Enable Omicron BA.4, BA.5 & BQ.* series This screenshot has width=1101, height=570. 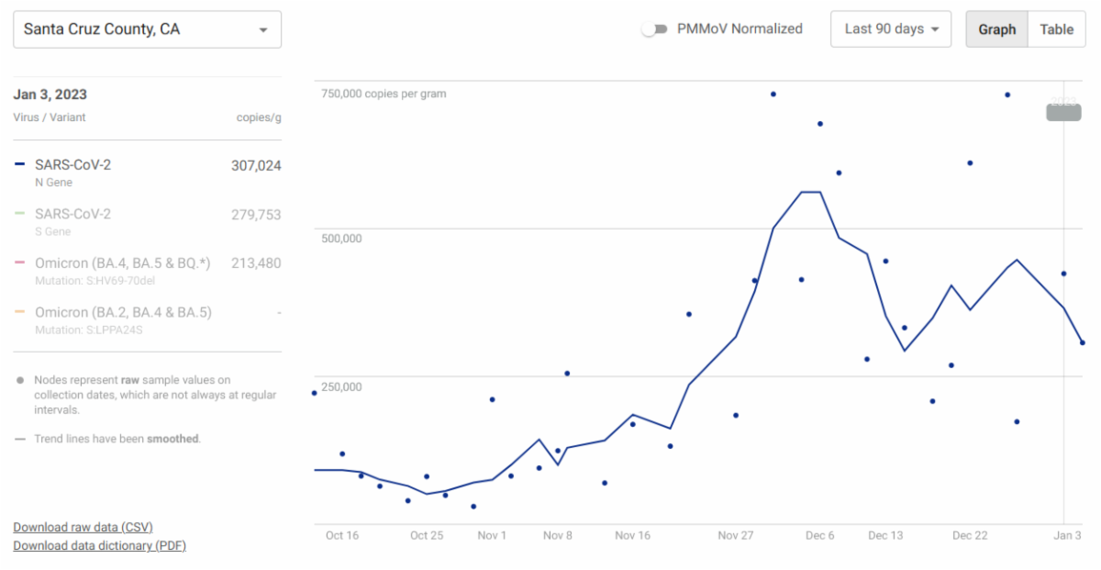click(x=123, y=263)
